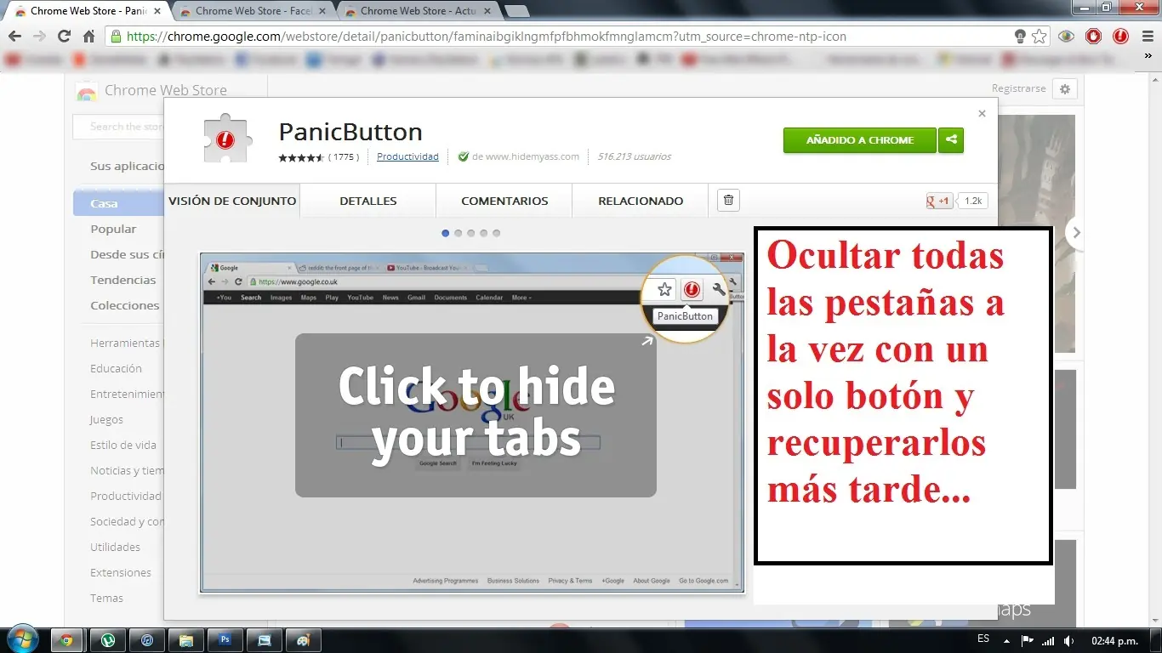Screen dimensions: 1162x653
Task: Click the trash icon to remove the extension
Action: [728, 201]
